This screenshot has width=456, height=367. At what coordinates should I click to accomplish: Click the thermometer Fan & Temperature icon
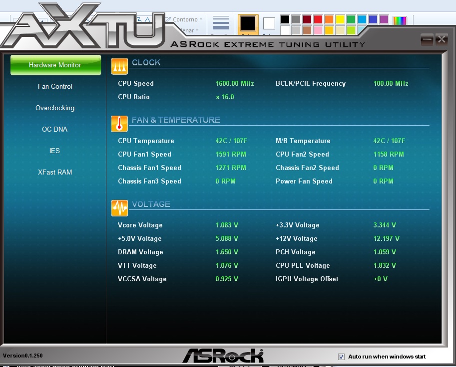tap(119, 124)
